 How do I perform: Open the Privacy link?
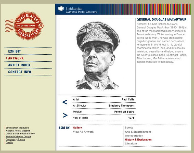click(x=21, y=139)
